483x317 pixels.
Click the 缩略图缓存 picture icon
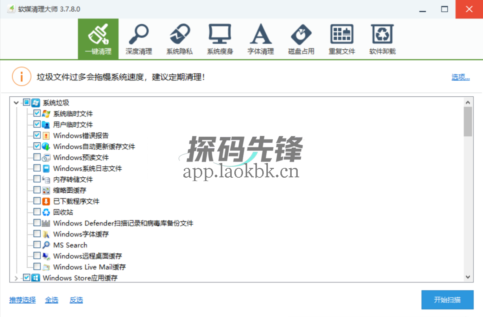coord(46,190)
